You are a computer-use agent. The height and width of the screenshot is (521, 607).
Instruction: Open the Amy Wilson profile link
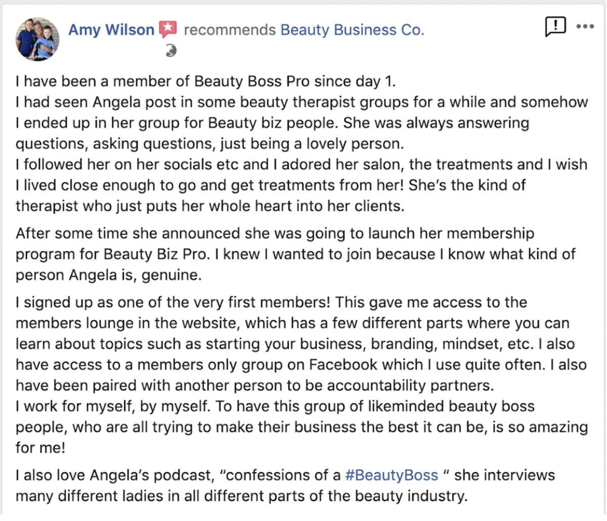111,30
